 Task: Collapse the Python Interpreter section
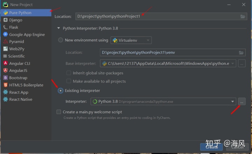(59, 28)
